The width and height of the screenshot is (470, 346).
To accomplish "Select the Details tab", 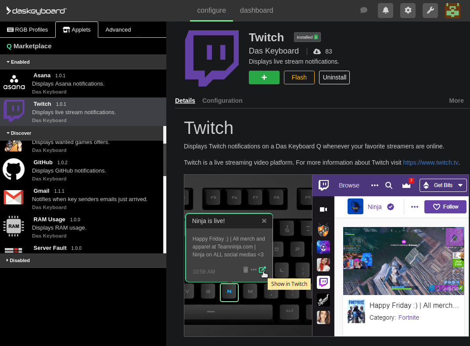I will click(x=185, y=101).
